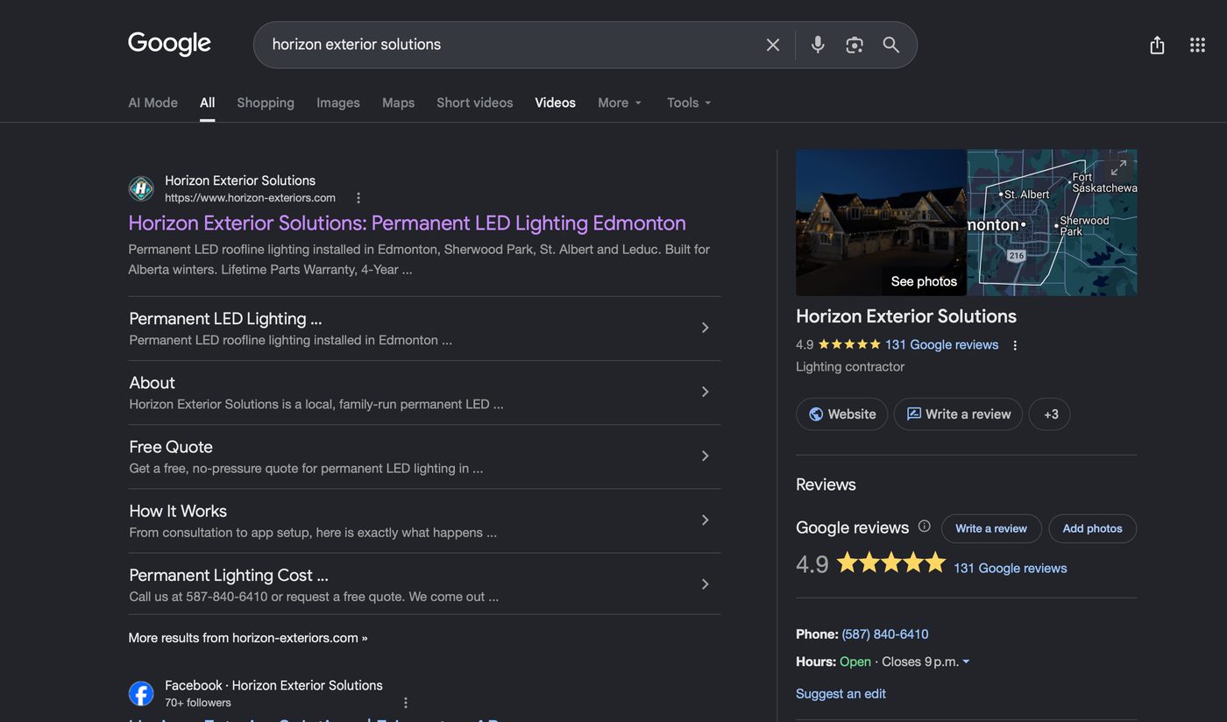Screen dimensions: 1227x722
Task: Open the How It Works sitelink
Action: point(424,520)
